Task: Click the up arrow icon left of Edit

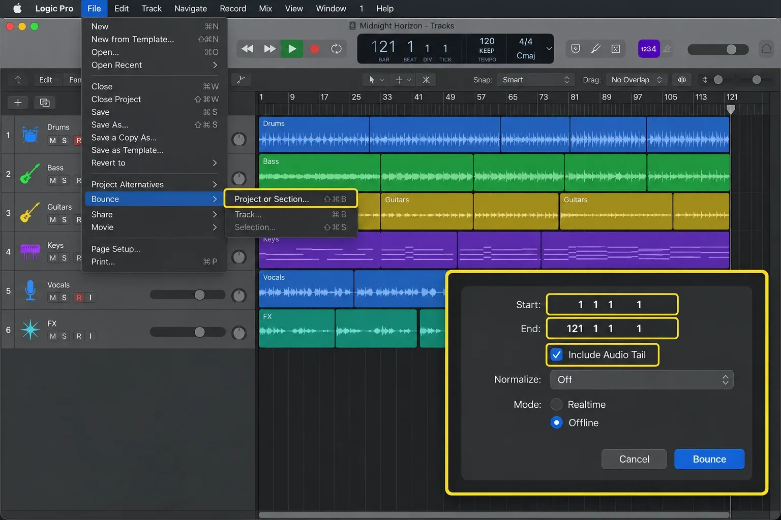Action: (x=18, y=80)
